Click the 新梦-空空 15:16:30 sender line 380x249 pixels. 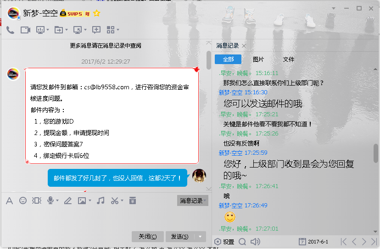point(243,92)
